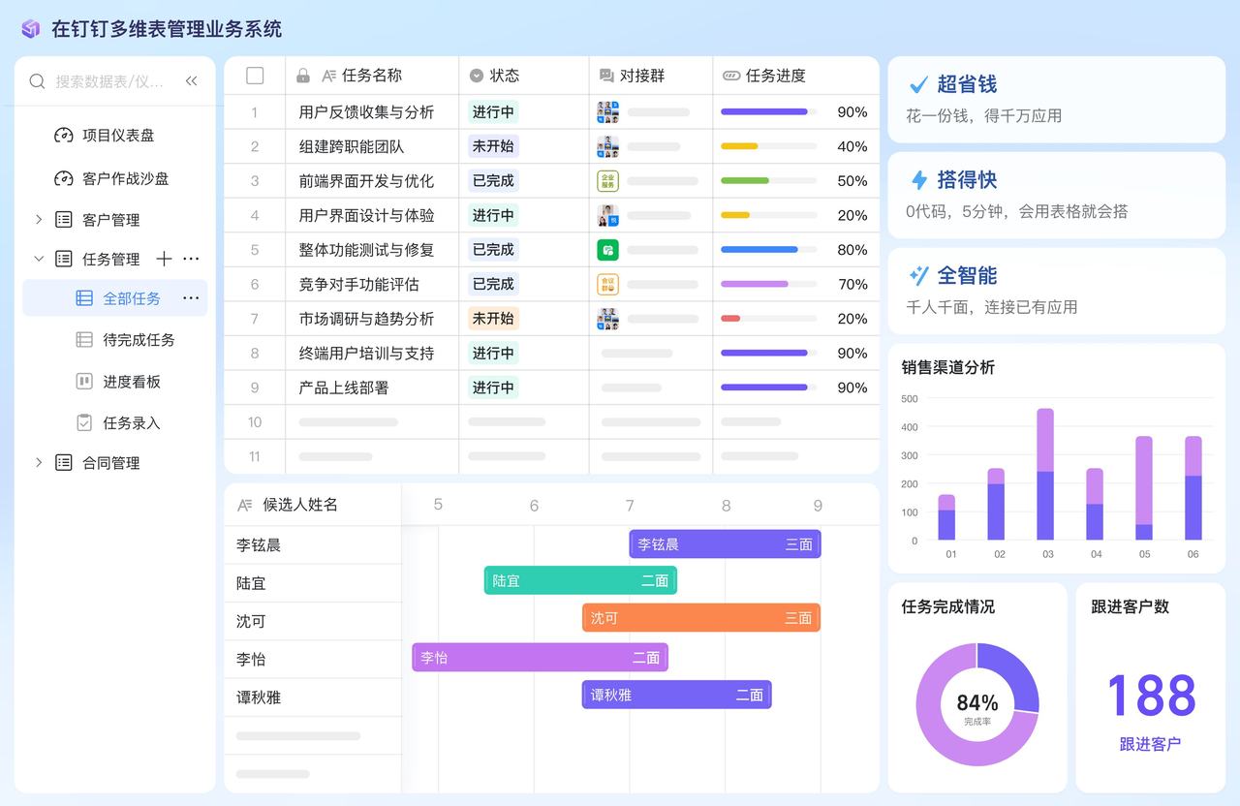This screenshot has height=806, width=1240.
Task: Click the 沈可 三面 gantt bar
Action: pos(701,618)
